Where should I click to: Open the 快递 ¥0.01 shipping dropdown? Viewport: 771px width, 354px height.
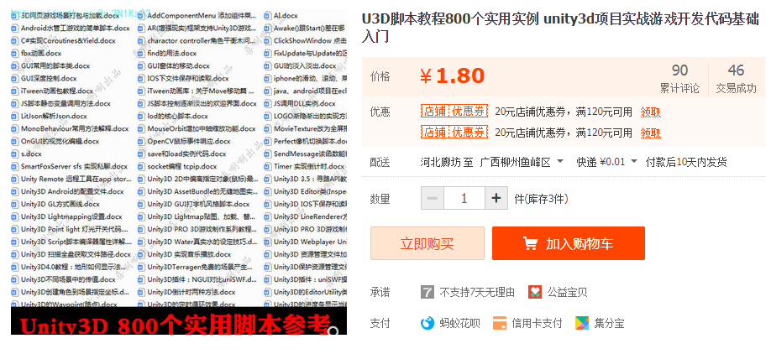click(x=606, y=162)
